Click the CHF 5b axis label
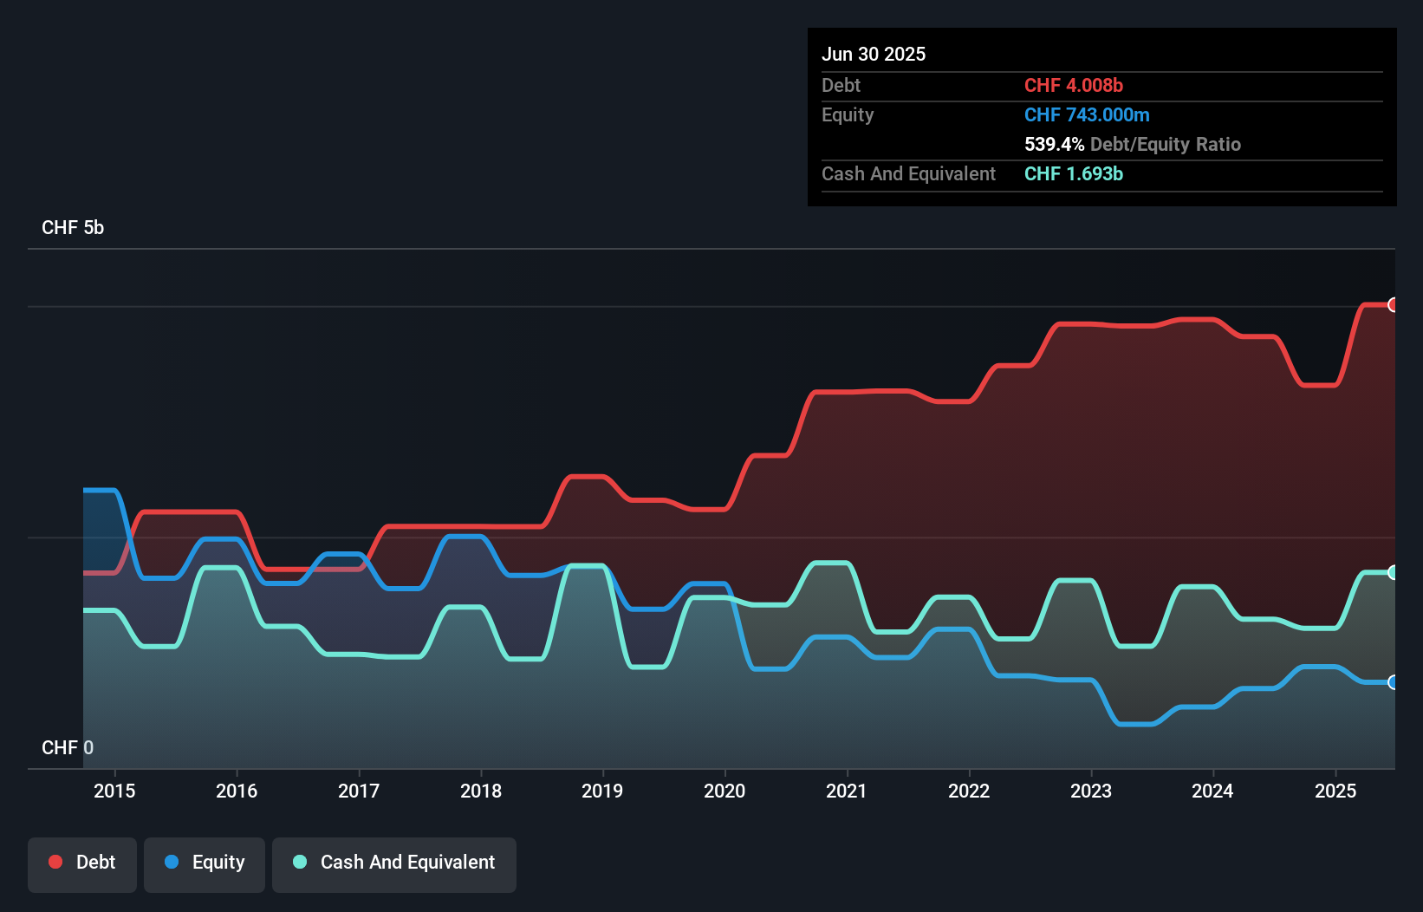This screenshot has width=1423, height=912. pos(73,228)
